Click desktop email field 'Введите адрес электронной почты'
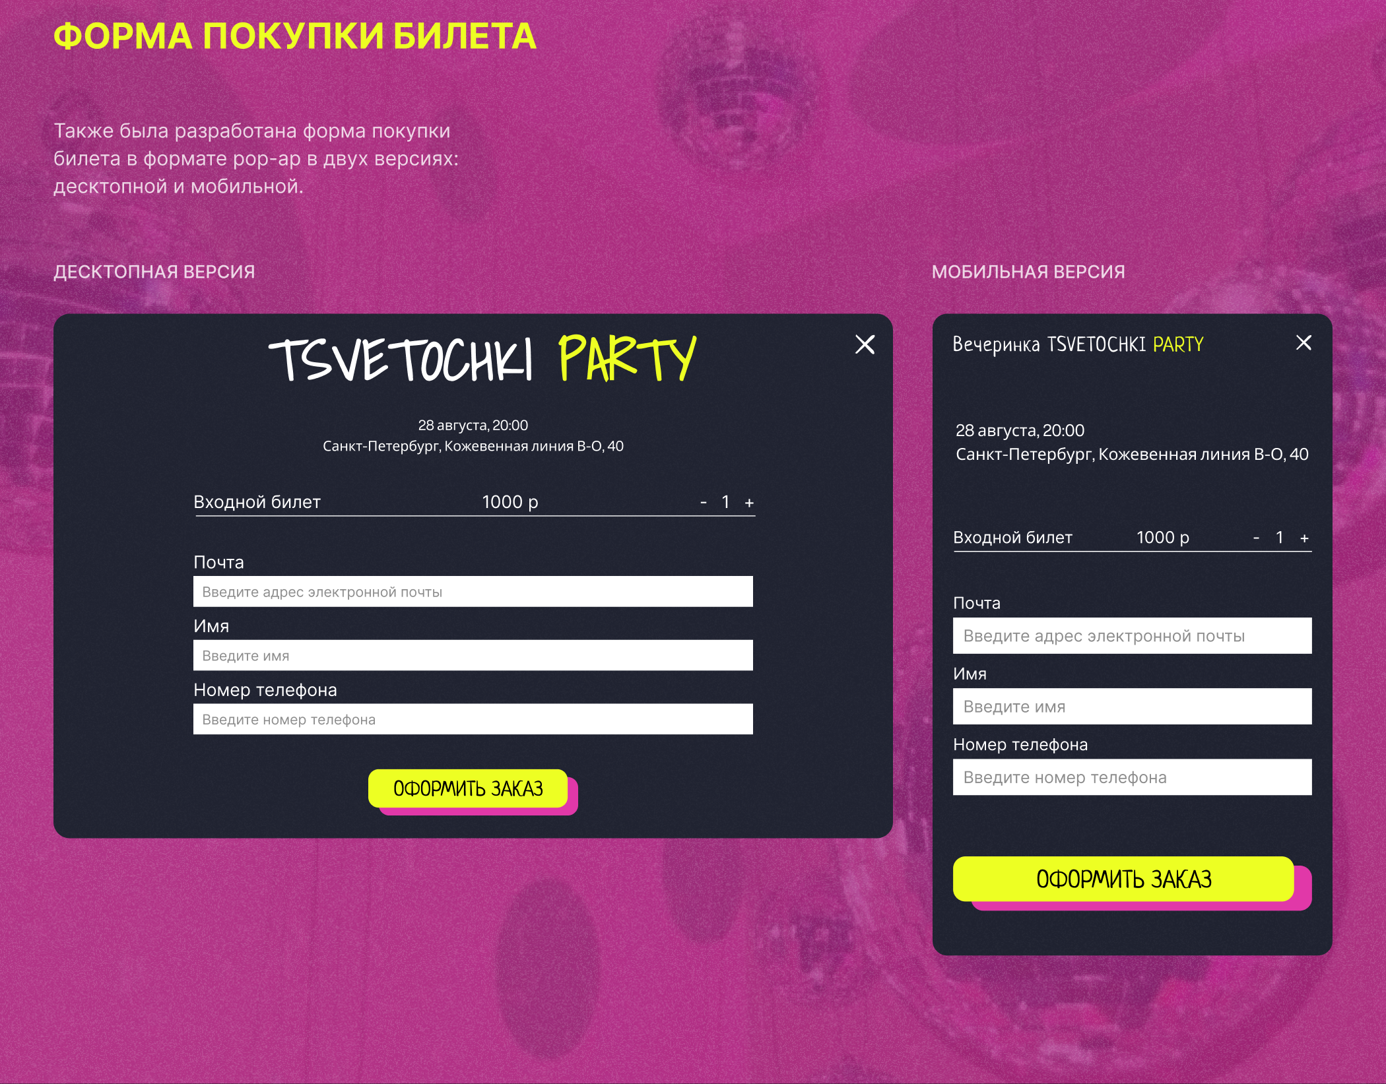 [473, 592]
